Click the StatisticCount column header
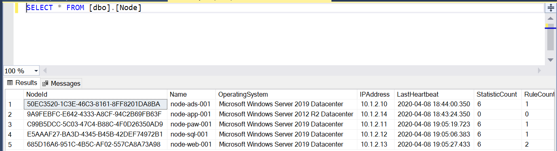Screen dimensions: 557x151 [498, 94]
